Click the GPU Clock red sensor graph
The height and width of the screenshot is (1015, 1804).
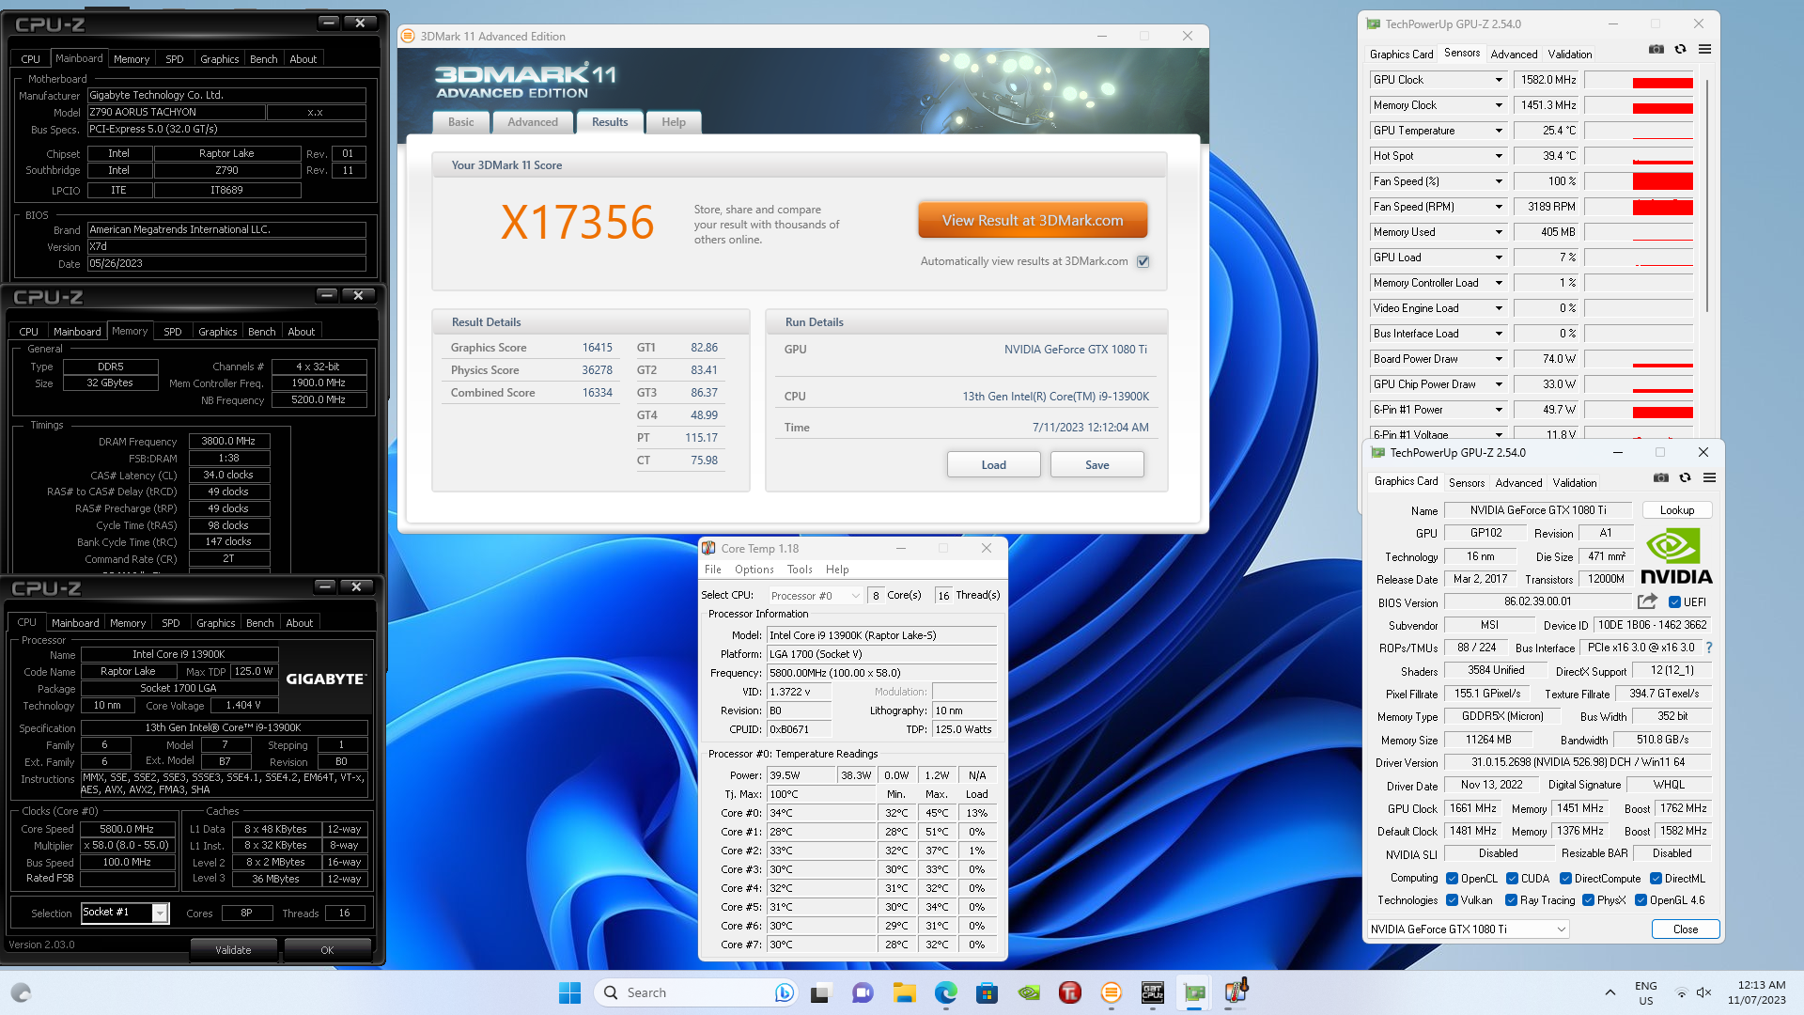[x=1640, y=80]
